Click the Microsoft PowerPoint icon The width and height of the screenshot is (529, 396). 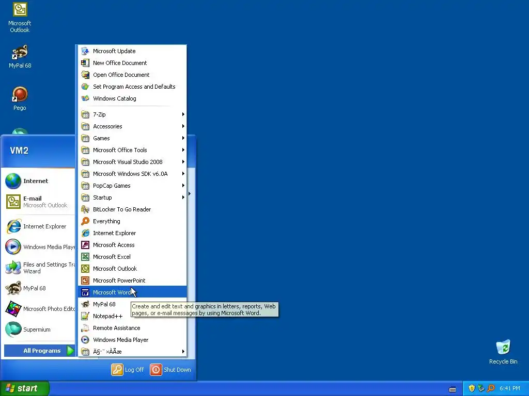click(85, 280)
